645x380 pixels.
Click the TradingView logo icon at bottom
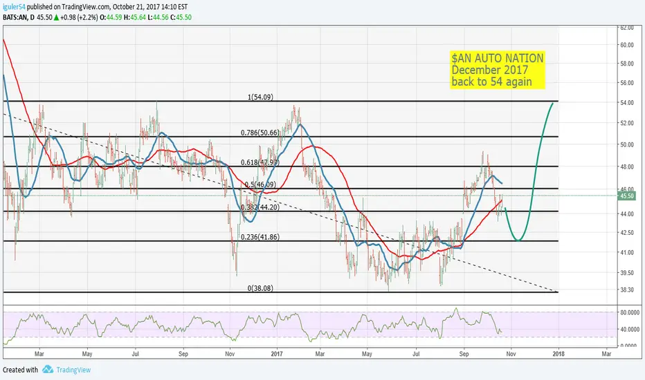click(48, 370)
